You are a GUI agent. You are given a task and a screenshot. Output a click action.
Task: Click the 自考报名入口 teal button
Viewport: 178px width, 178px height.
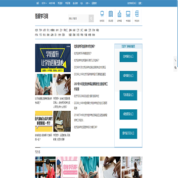click(128, 57)
